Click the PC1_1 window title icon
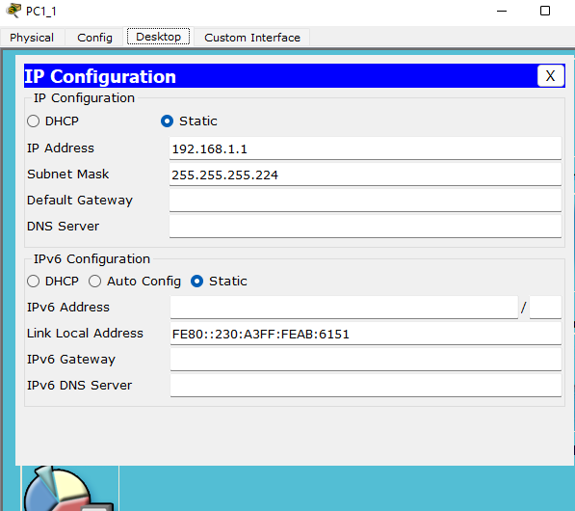 click(13, 11)
